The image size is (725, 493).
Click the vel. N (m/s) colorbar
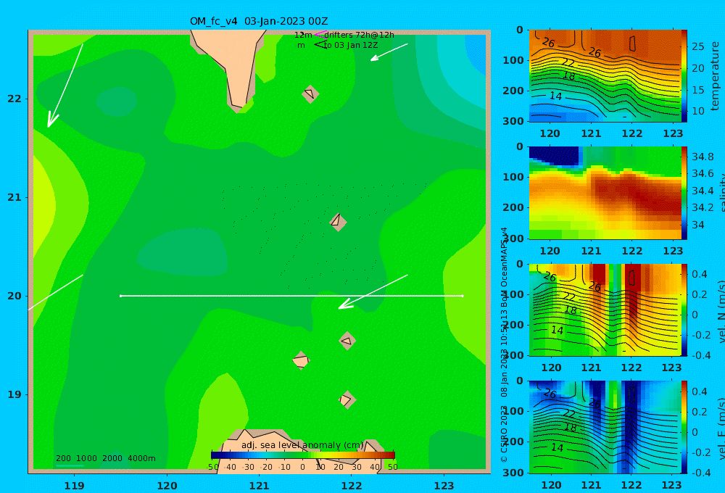click(684, 310)
